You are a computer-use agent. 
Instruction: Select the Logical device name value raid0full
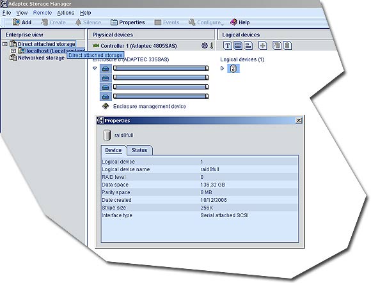210,169
